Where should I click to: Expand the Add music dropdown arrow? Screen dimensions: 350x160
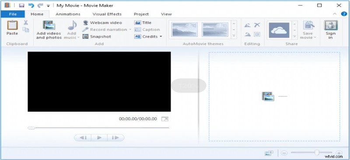(x=78, y=37)
